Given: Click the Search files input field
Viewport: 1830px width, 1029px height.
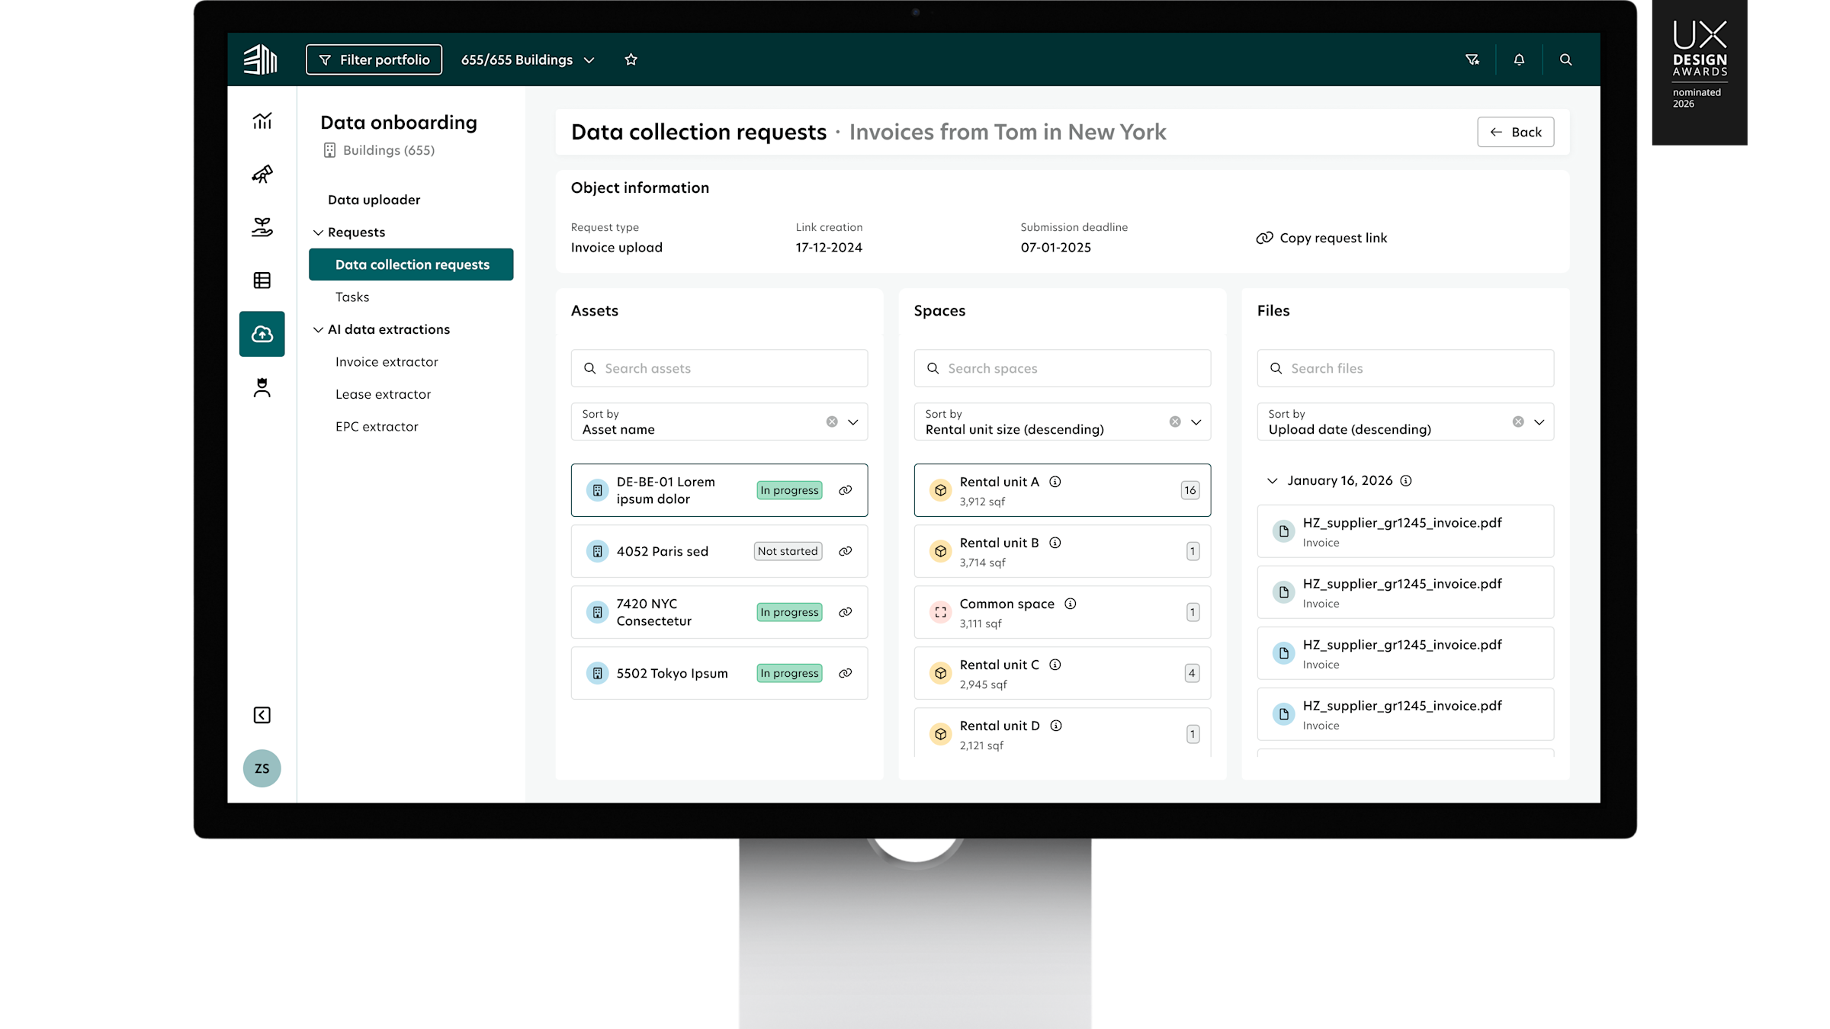Looking at the screenshot, I should pos(1405,368).
